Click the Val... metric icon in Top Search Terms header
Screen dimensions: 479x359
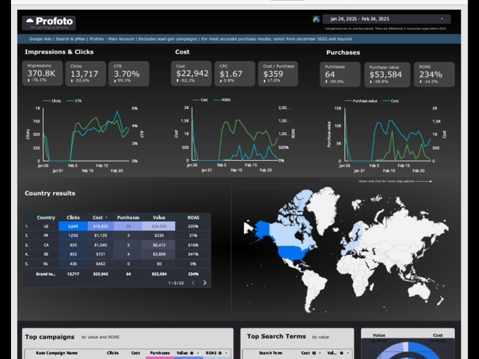(342, 353)
